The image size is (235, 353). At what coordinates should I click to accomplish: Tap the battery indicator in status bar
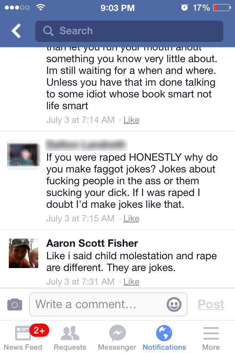[x=222, y=8]
